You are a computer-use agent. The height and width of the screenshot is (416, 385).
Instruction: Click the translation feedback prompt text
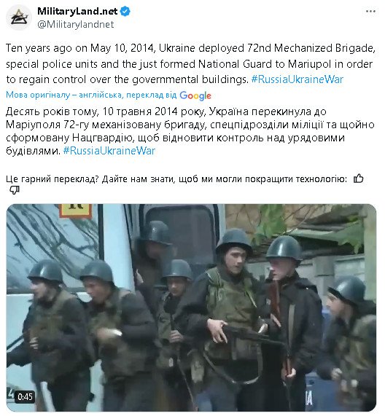(176, 179)
